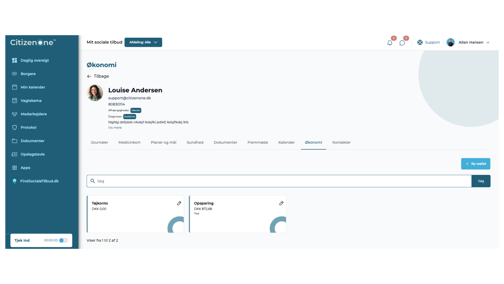This screenshot has height=284, width=504.
Task: Open the Kalender tab
Action: point(286,143)
